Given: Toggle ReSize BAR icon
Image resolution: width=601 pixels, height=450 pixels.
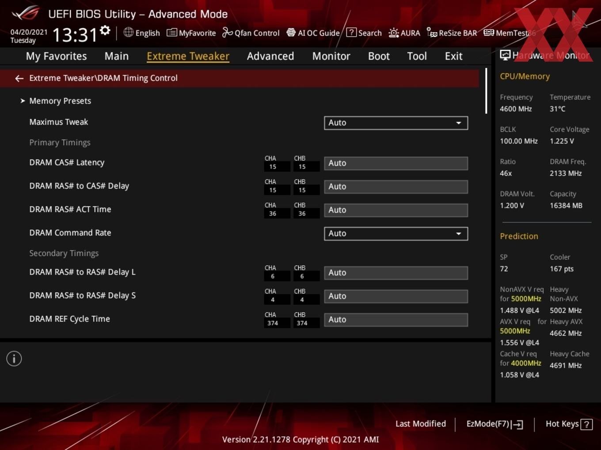Looking at the screenshot, I should pos(432,32).
